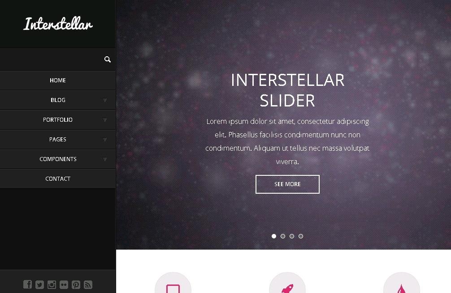Go to the Home menu item
451x293 pixels.
(x=57, y=81)
